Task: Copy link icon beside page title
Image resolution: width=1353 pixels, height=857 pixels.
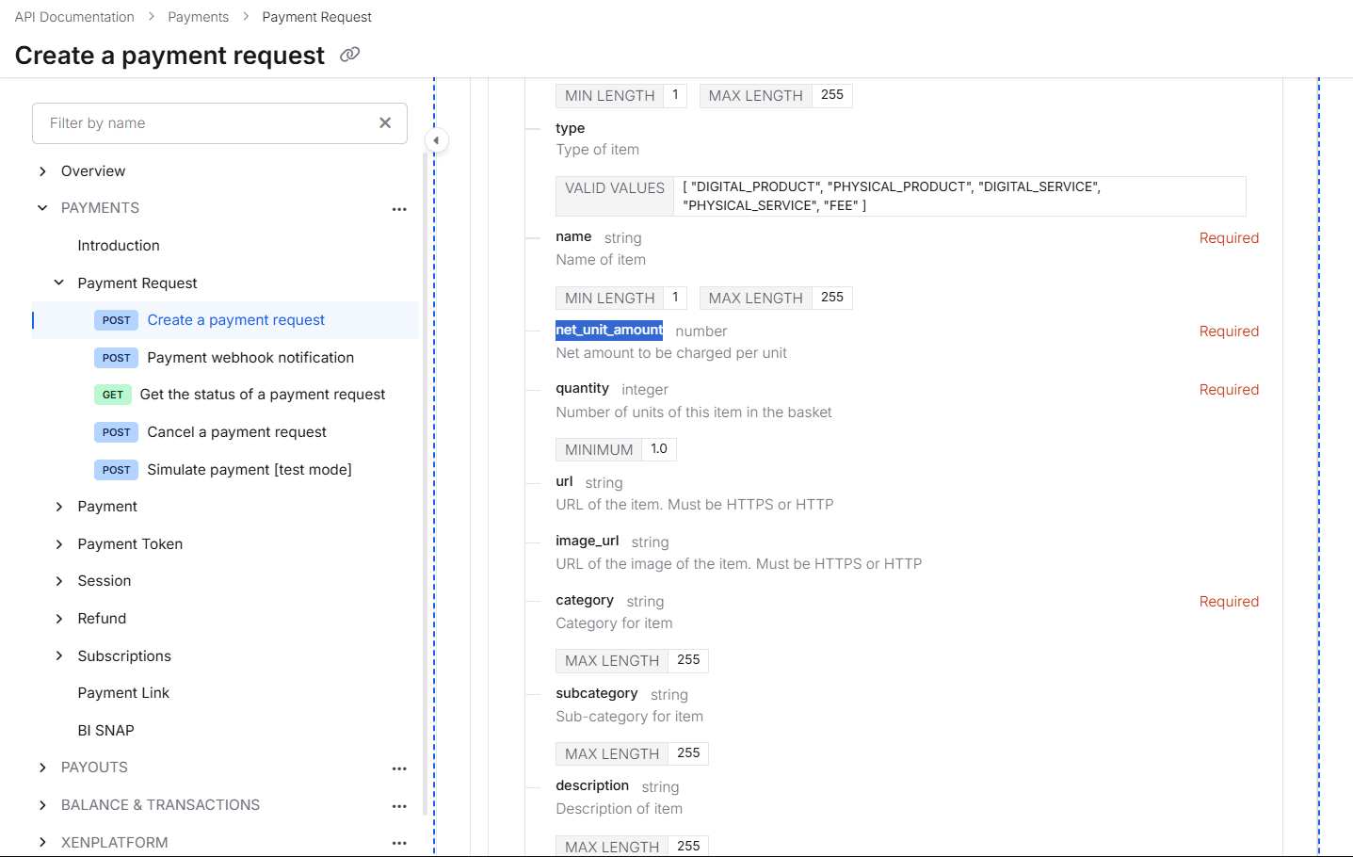Action: (349, 55)
